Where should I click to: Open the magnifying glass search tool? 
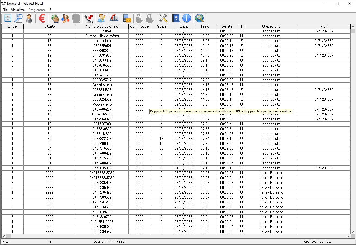click(x=19, y=18)
